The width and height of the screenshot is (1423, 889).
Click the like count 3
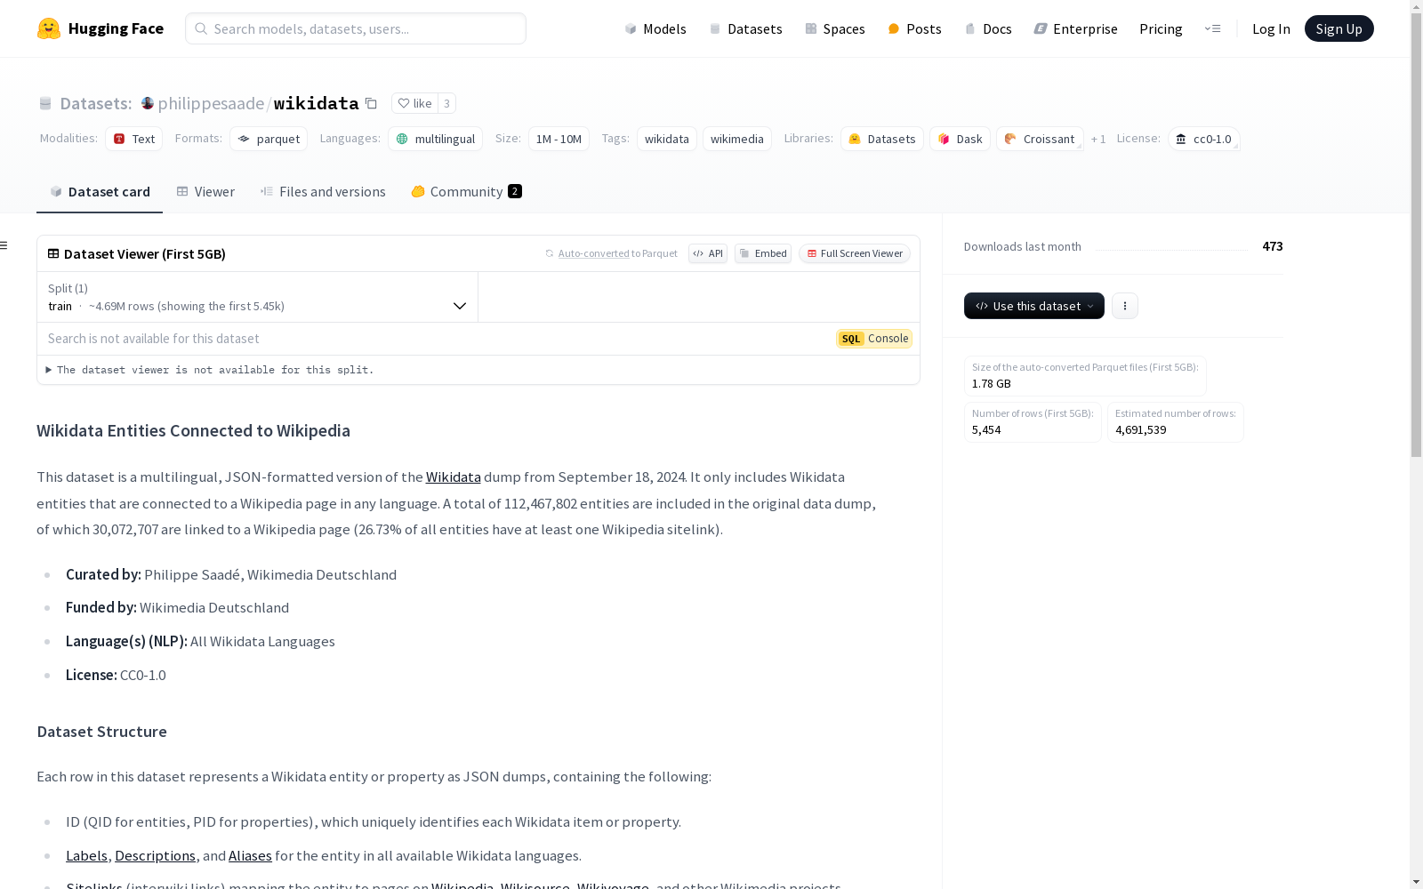[447, 103]
